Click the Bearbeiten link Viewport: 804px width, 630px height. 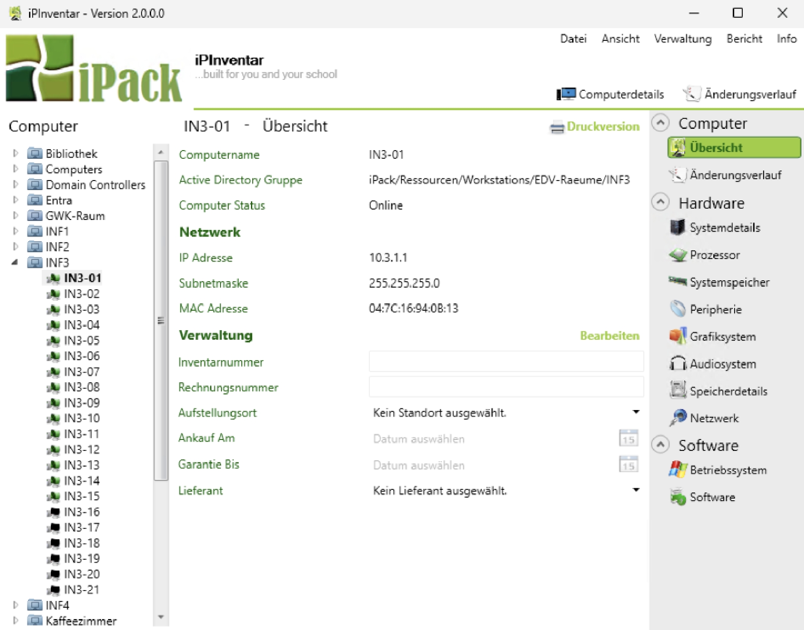(x=609, y=336)
